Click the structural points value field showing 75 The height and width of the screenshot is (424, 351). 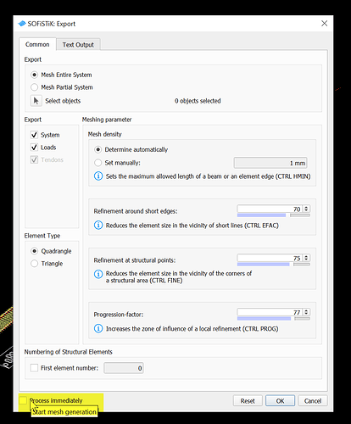(x=270, y=258)
